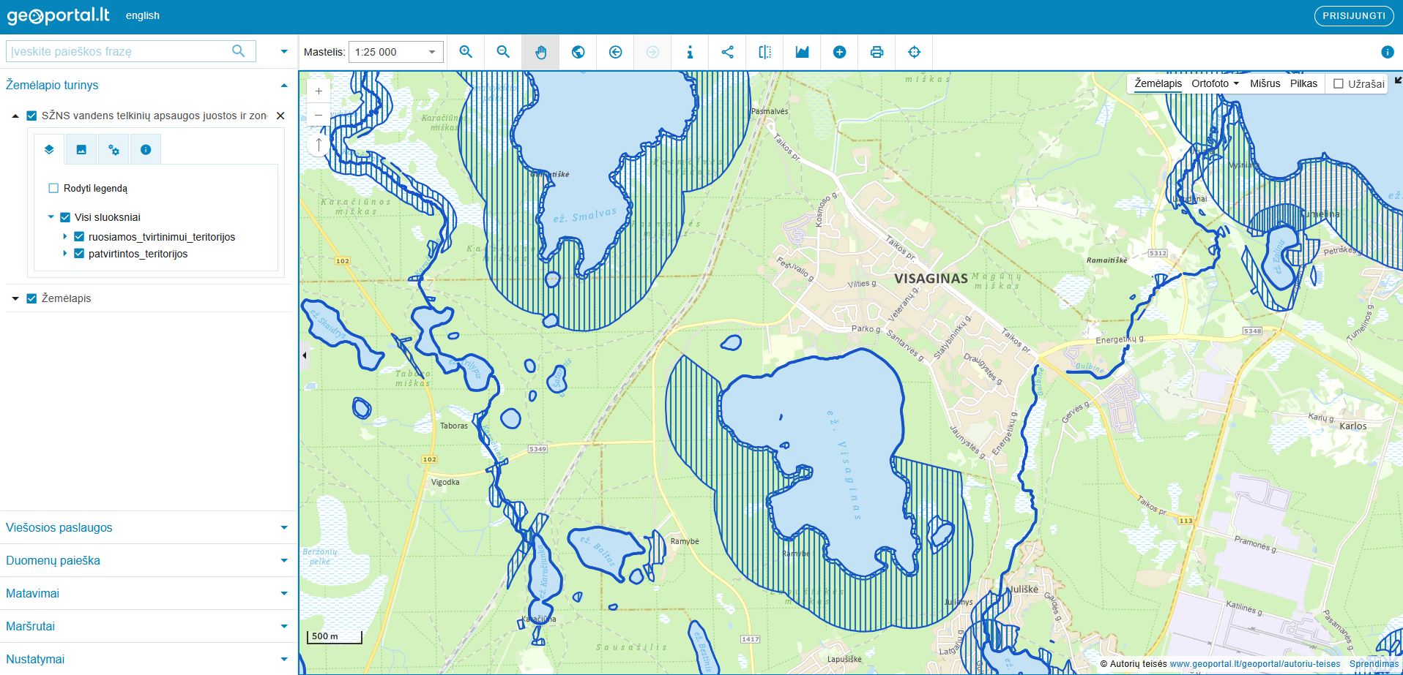This screenshot has height=675, width=1403.
Task: Enable the Rodyti legendą checkbox
Action: pos(53,188)
